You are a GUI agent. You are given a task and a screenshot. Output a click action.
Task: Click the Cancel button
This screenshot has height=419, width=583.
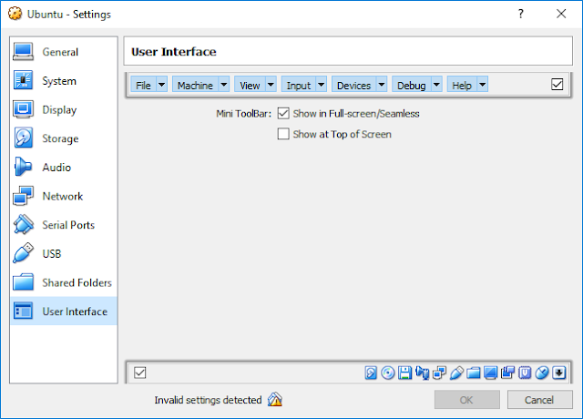539,400
